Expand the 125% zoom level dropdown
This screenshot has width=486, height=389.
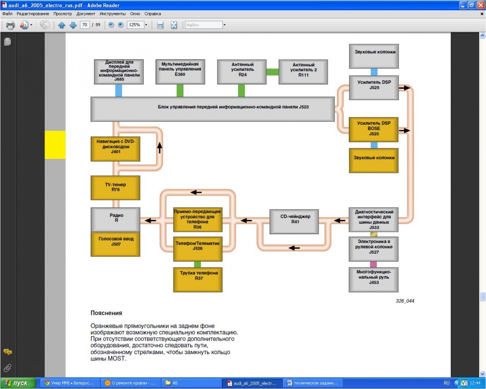point(146,25)
